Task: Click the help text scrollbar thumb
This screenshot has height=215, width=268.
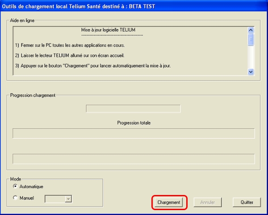Action: (251, 40)
